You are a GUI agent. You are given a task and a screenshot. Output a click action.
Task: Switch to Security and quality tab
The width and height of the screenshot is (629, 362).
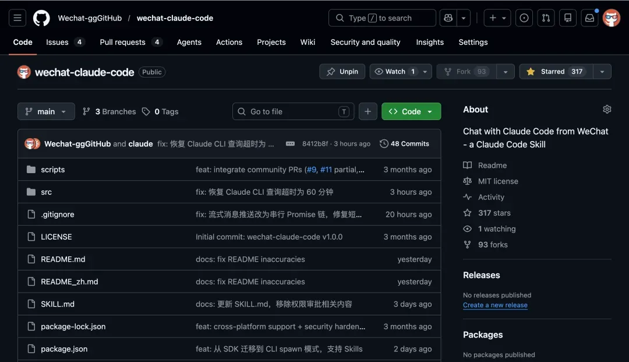pos(365,42)
